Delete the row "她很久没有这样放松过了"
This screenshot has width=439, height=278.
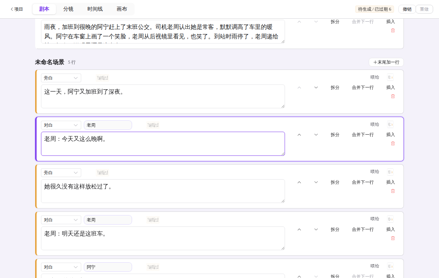click(393, 191)
